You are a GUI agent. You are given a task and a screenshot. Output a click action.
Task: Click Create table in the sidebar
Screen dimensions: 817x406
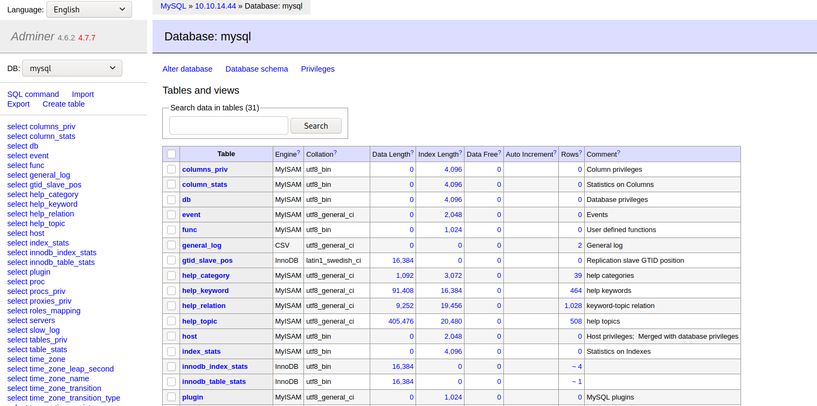point(64,104)
